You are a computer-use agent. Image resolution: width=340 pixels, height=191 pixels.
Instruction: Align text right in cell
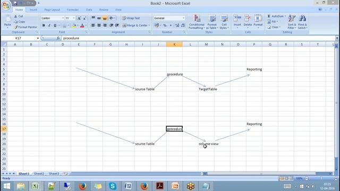click(x=105, y=25)
